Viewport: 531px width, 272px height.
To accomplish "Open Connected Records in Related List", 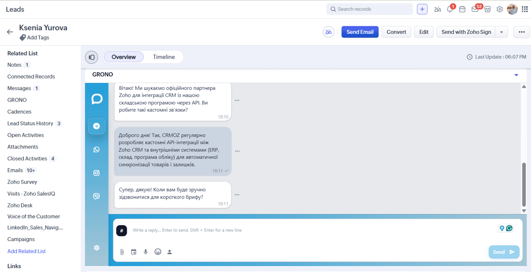I will [31, 77].
